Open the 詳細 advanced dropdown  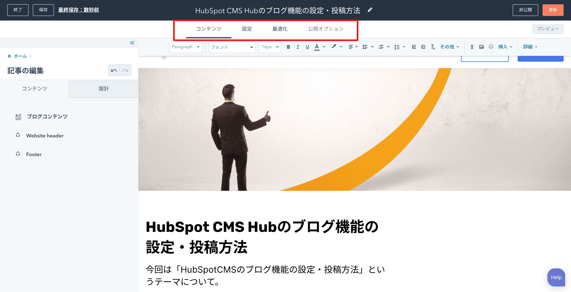(x=530, y=47)
